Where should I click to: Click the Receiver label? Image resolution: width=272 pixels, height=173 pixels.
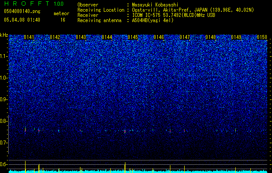tap(88, 15)
